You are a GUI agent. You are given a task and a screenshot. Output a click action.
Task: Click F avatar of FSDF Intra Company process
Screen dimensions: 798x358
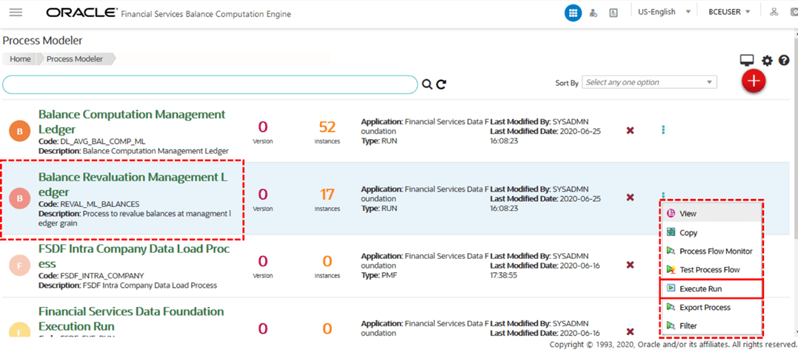(20, 266)
